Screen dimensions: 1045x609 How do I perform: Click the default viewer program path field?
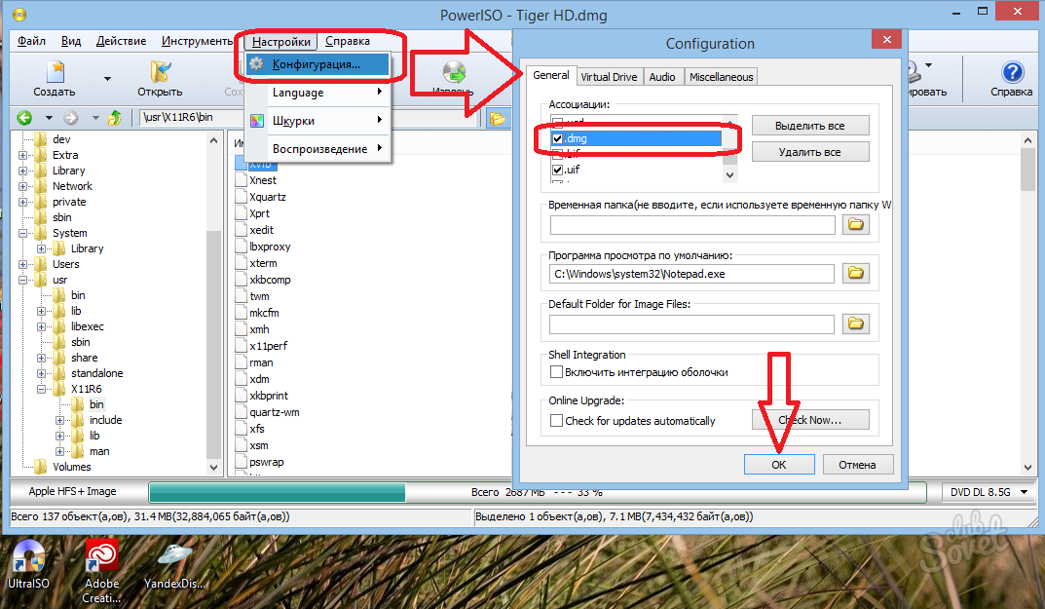pos(691,274)
